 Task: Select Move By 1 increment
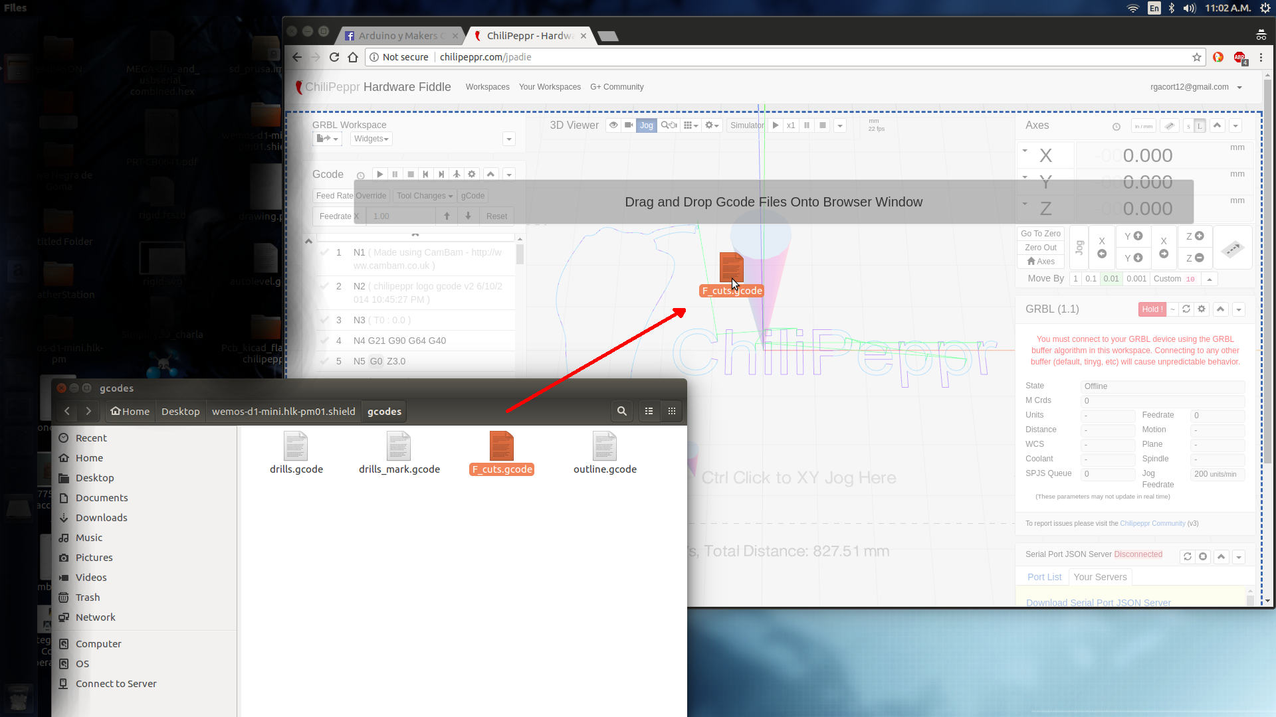1075,279
